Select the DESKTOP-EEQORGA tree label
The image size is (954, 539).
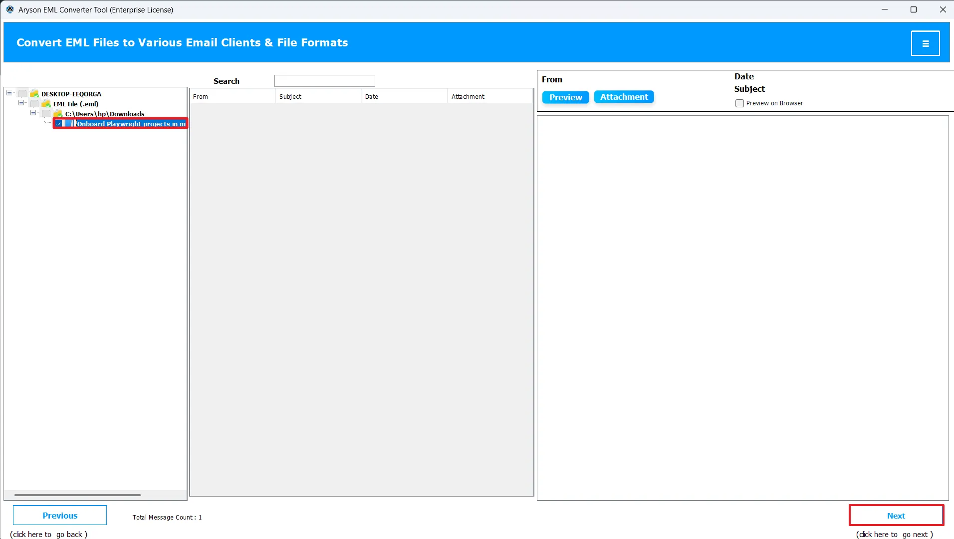pos(71,94)
